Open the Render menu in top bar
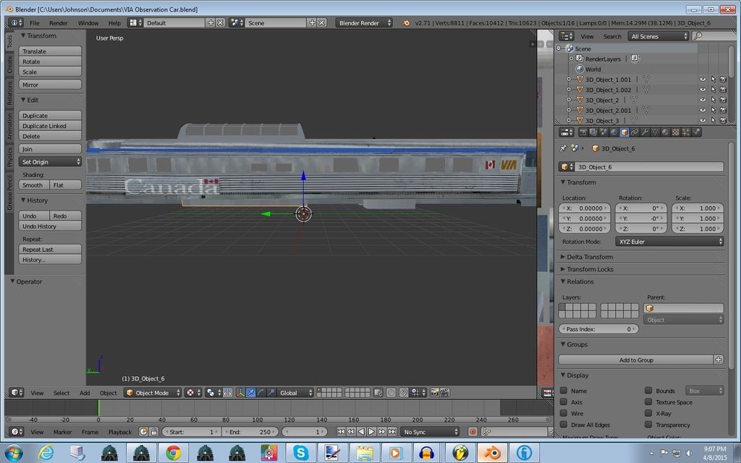Screen dimensions: 741x463 click(58, 22)
